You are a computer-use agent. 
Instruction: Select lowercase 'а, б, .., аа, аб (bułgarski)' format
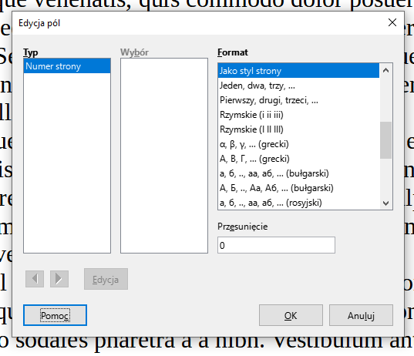coord(298,173)
